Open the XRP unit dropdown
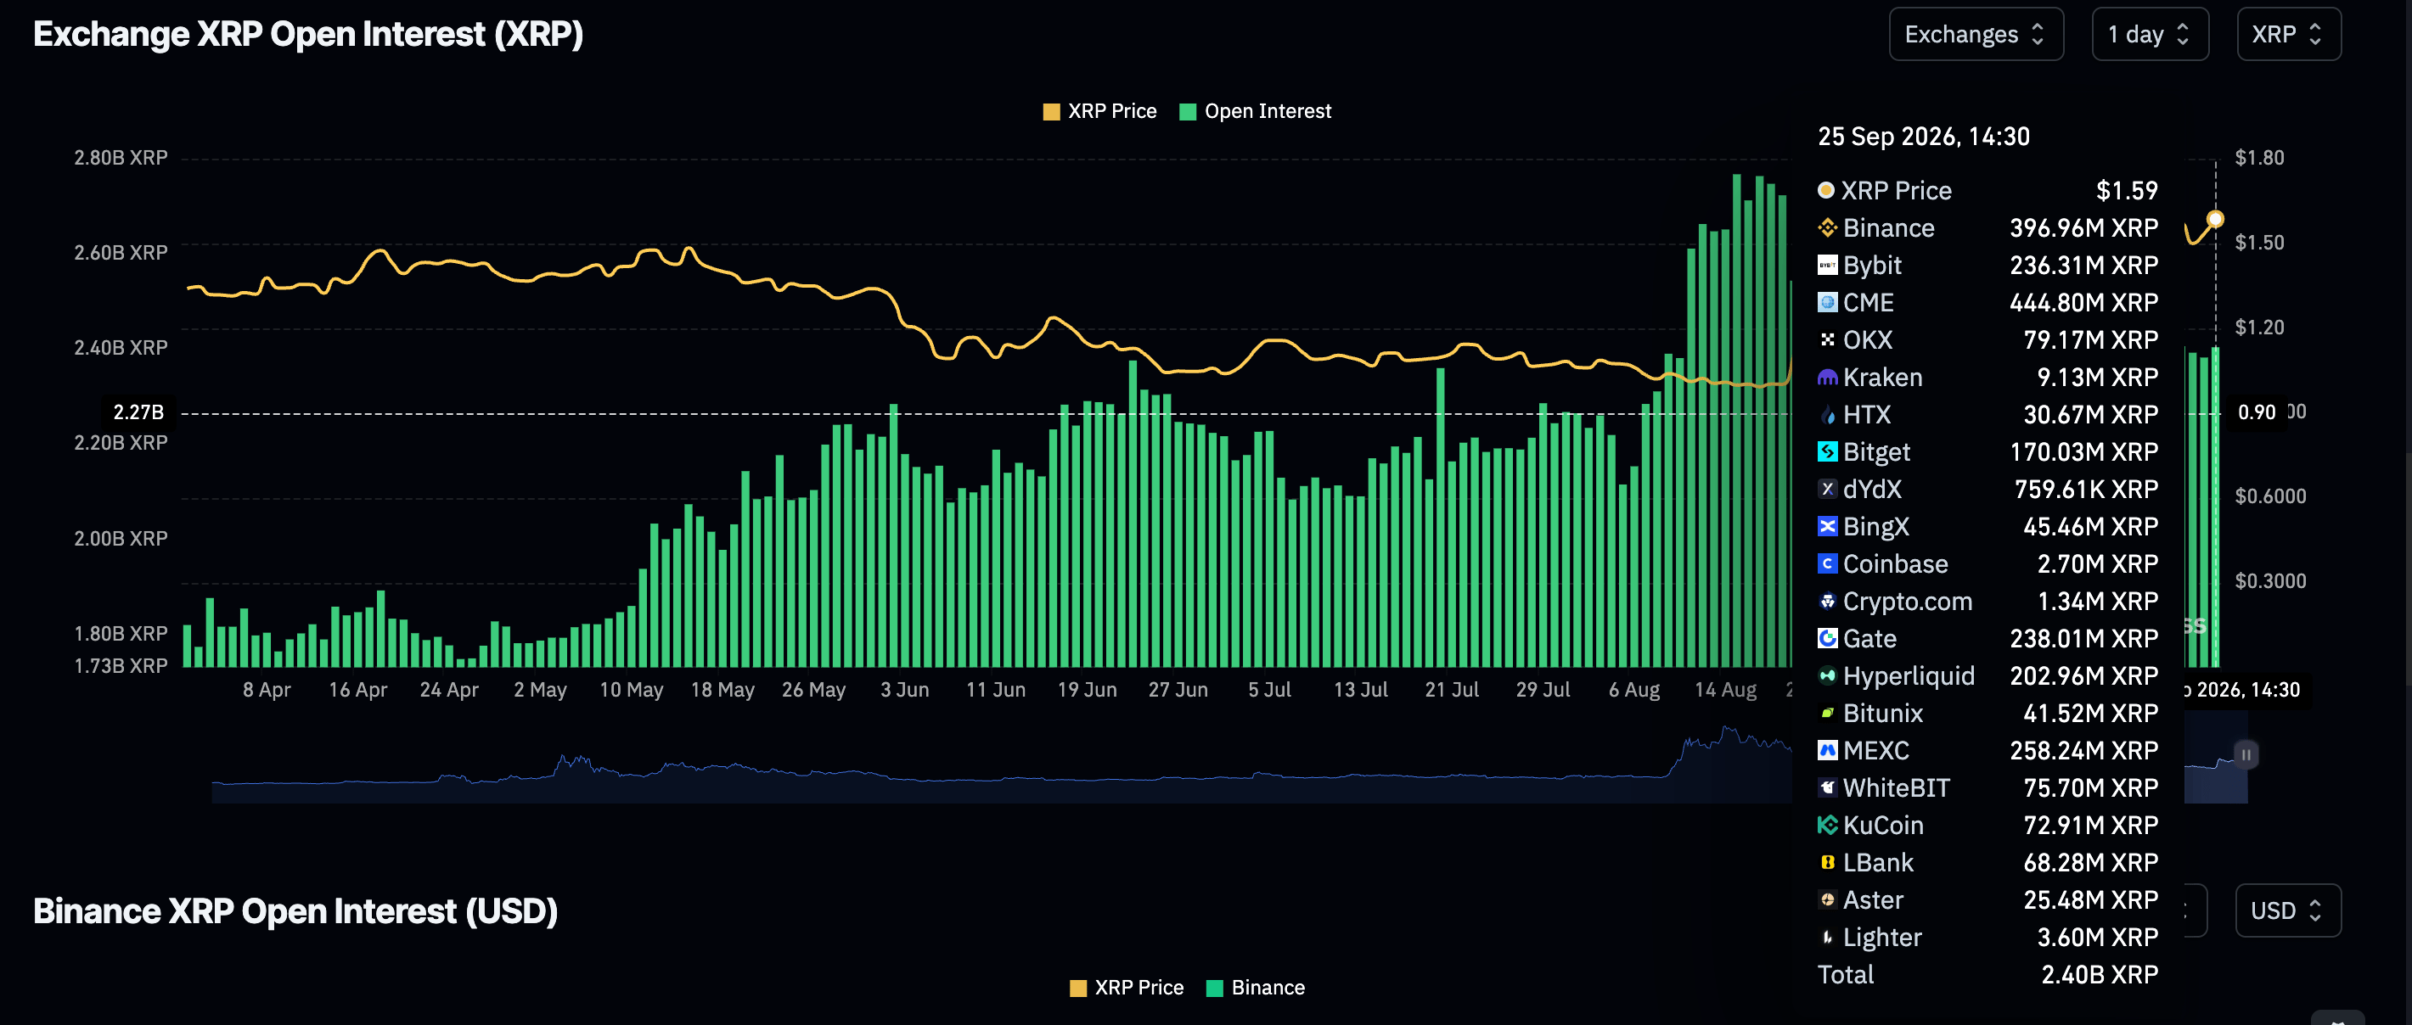The width and height of the screenshot is (2412, 1025). tap(2288, 35)
